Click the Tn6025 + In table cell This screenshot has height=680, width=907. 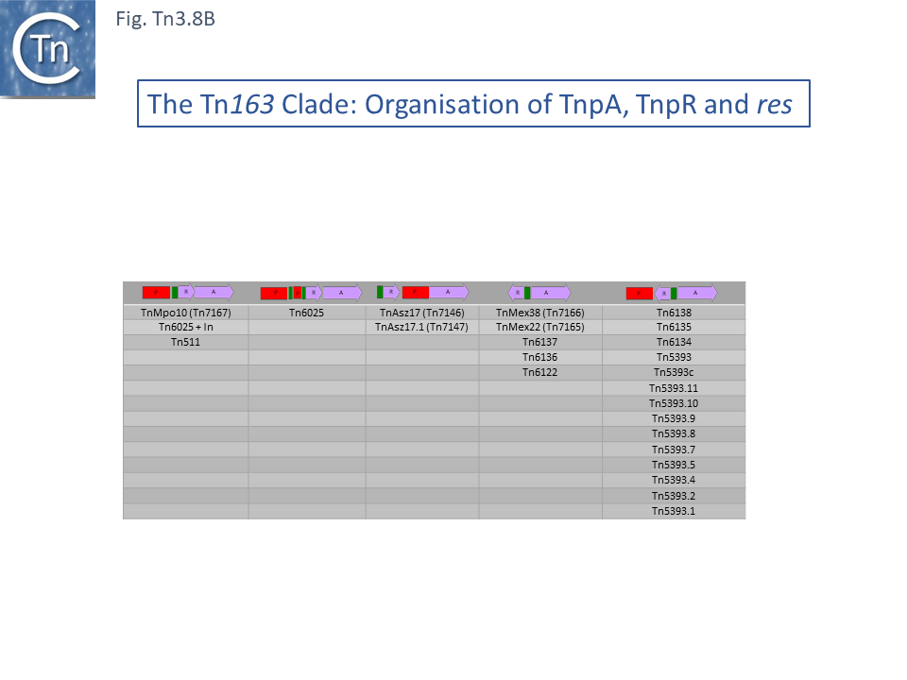click(x=186, y=328)
